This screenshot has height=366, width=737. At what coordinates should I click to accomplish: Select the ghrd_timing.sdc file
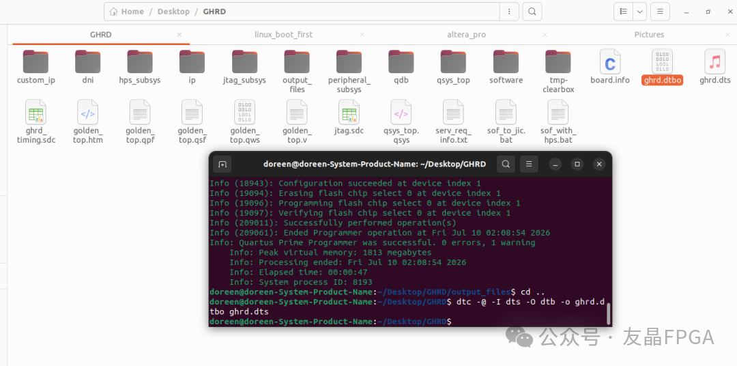point(35,122)
